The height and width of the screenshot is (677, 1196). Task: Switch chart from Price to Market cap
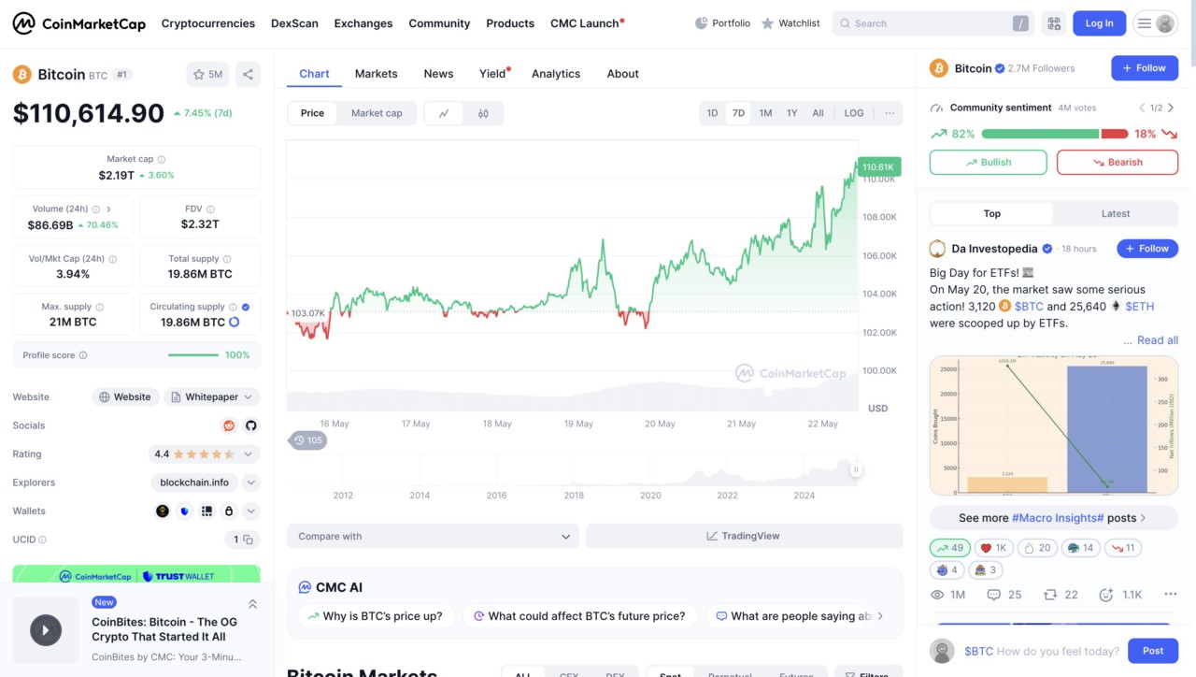click(377, 112)
